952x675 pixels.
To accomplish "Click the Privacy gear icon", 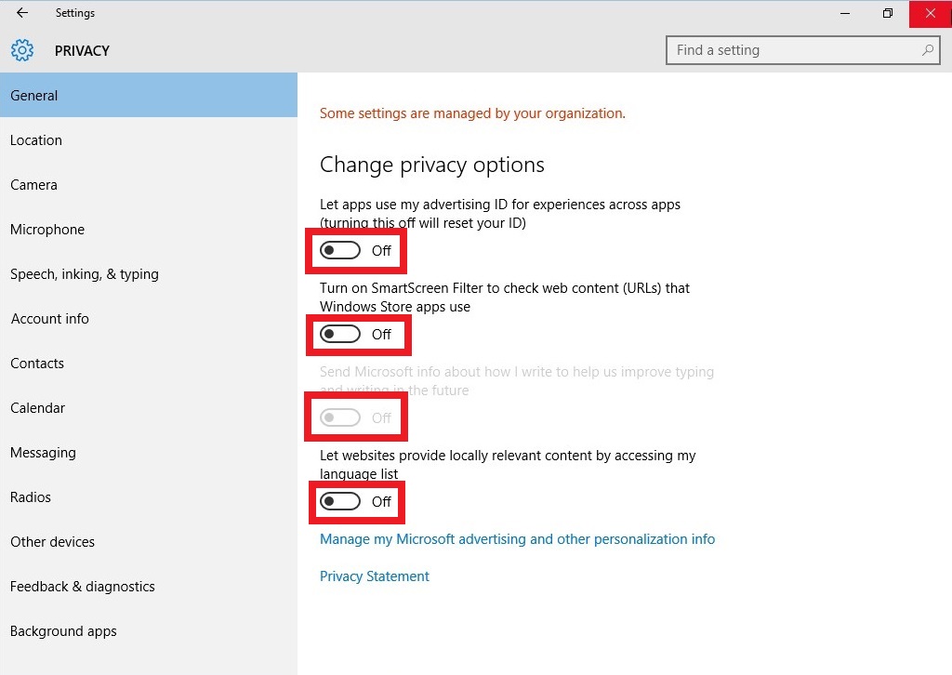I will (22, 50).
